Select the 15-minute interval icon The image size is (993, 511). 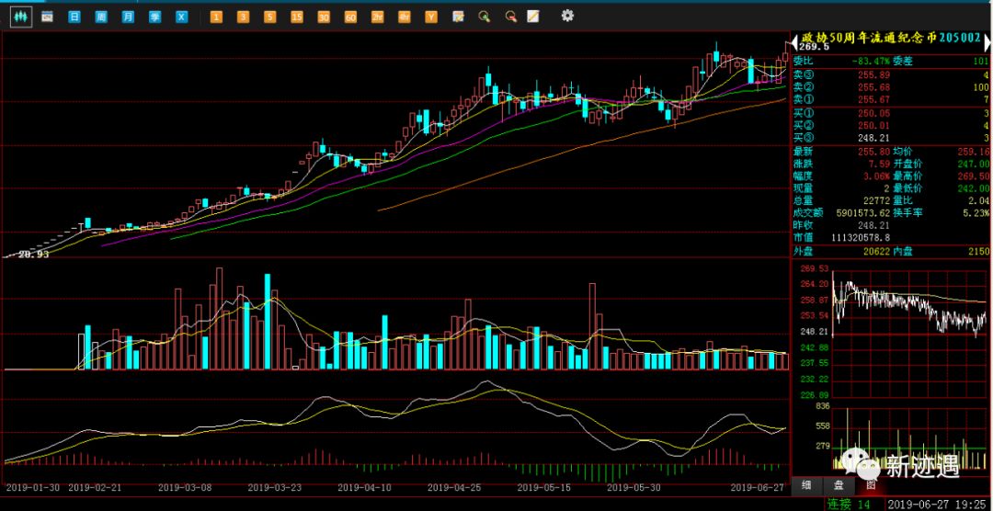coord(296,17)
